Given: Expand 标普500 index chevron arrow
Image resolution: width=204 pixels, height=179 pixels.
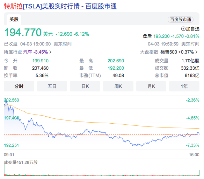Looking at the screenshot, I should [196, 52].
